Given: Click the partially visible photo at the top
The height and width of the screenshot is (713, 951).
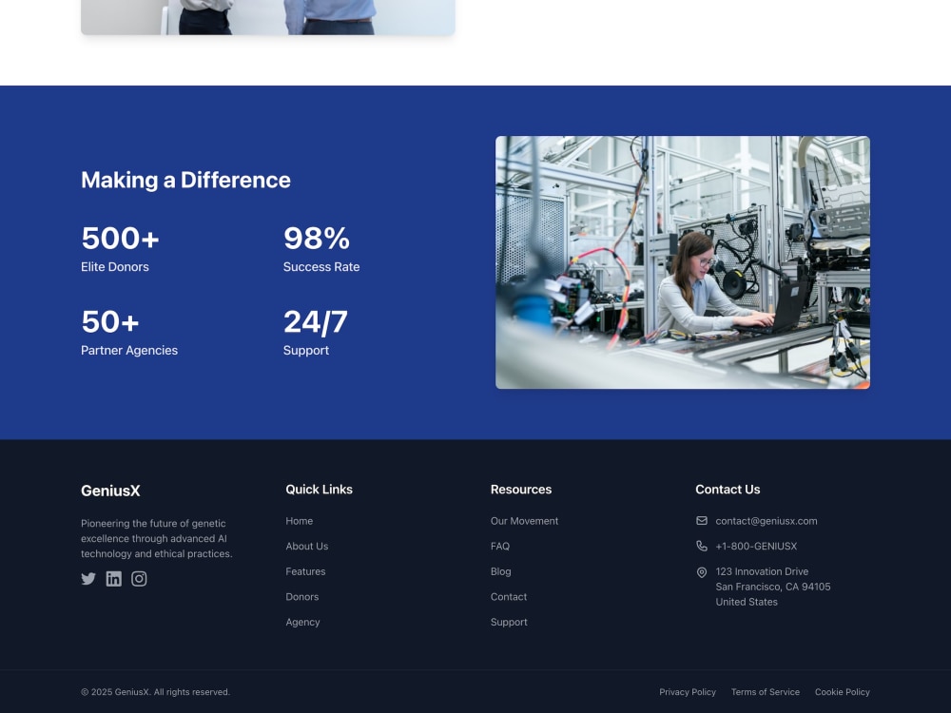Looking at the screenshot, I should [x=267, y=17].
